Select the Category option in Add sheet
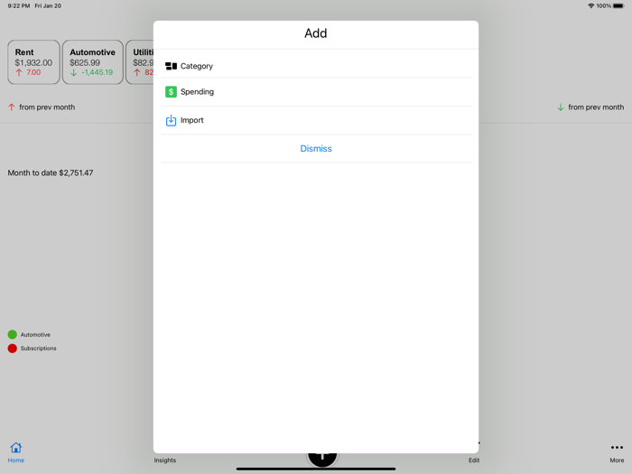 pyautogui.click(x=316, y=66)
